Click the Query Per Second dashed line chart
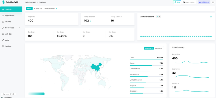 pyautogui.click(x=176, y=36)
